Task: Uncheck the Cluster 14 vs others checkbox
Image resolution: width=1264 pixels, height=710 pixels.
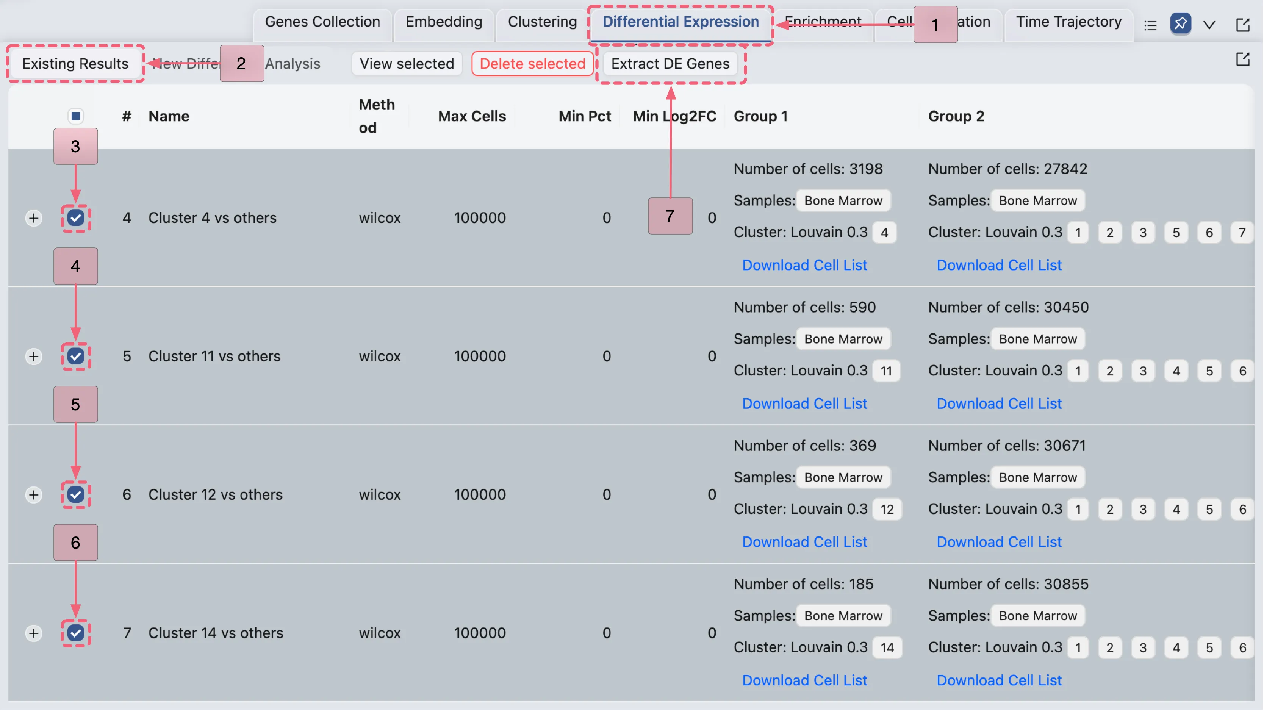Action: point(75,633)
